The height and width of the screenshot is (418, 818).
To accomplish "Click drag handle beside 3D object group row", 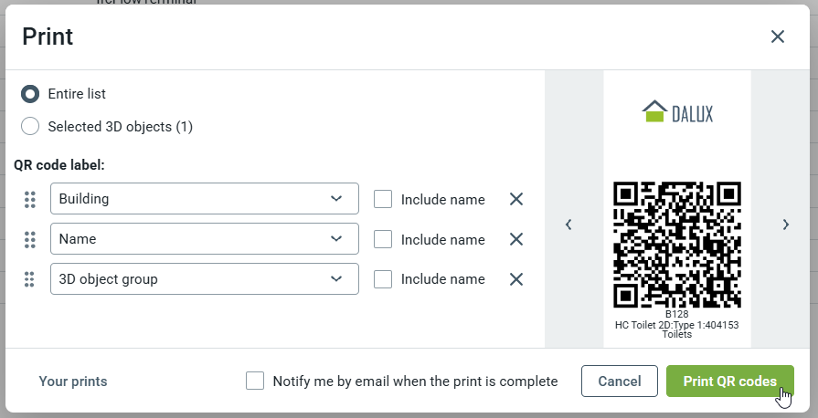I will click(x=29, y=279).
